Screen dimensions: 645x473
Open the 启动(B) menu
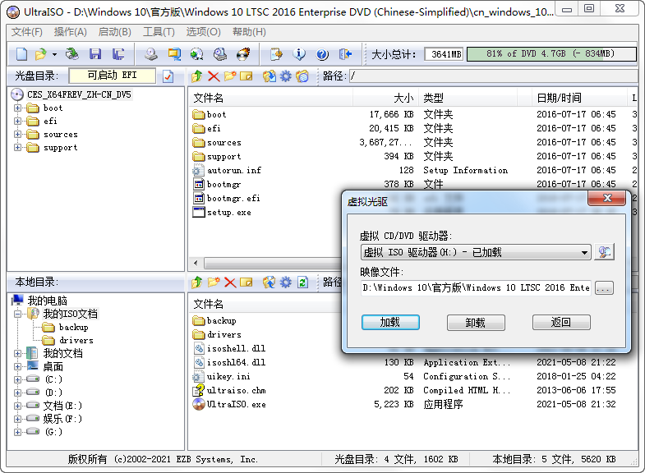pyautogui.click(x=115, y=32)
